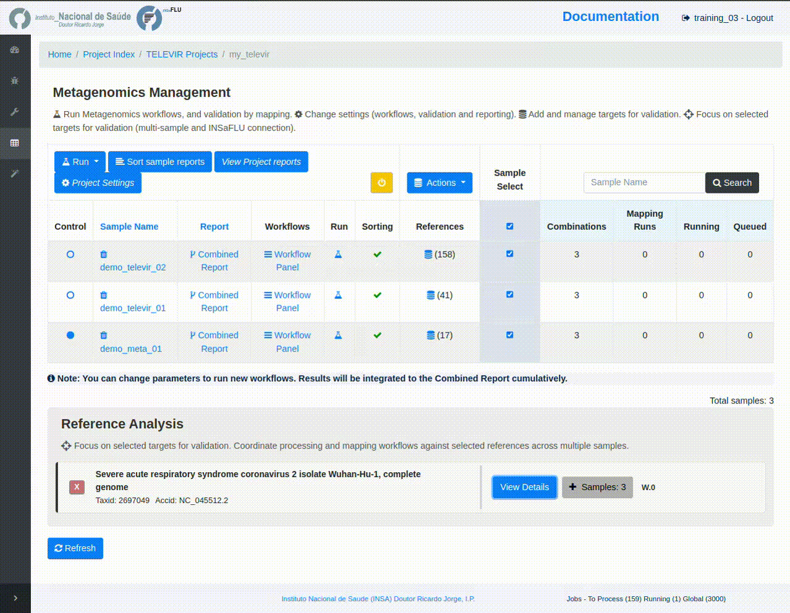Image resolution: width=790 pixels, height=613 pixels.
Task: Open Combined Report for demo_televir_01
Action: click(214, 302)
